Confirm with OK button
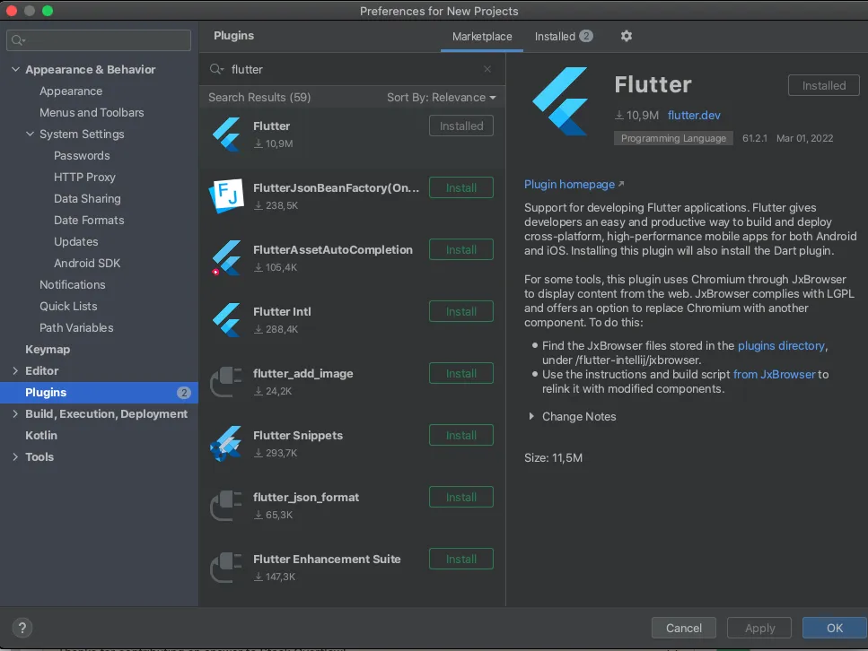The width and height of the screenshot is (868, 651). [835, 628]
